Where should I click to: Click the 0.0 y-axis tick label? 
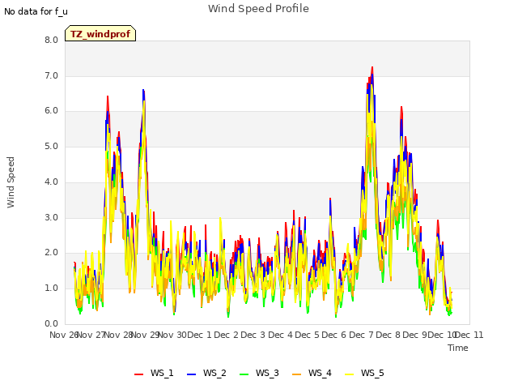click(51, 323)
